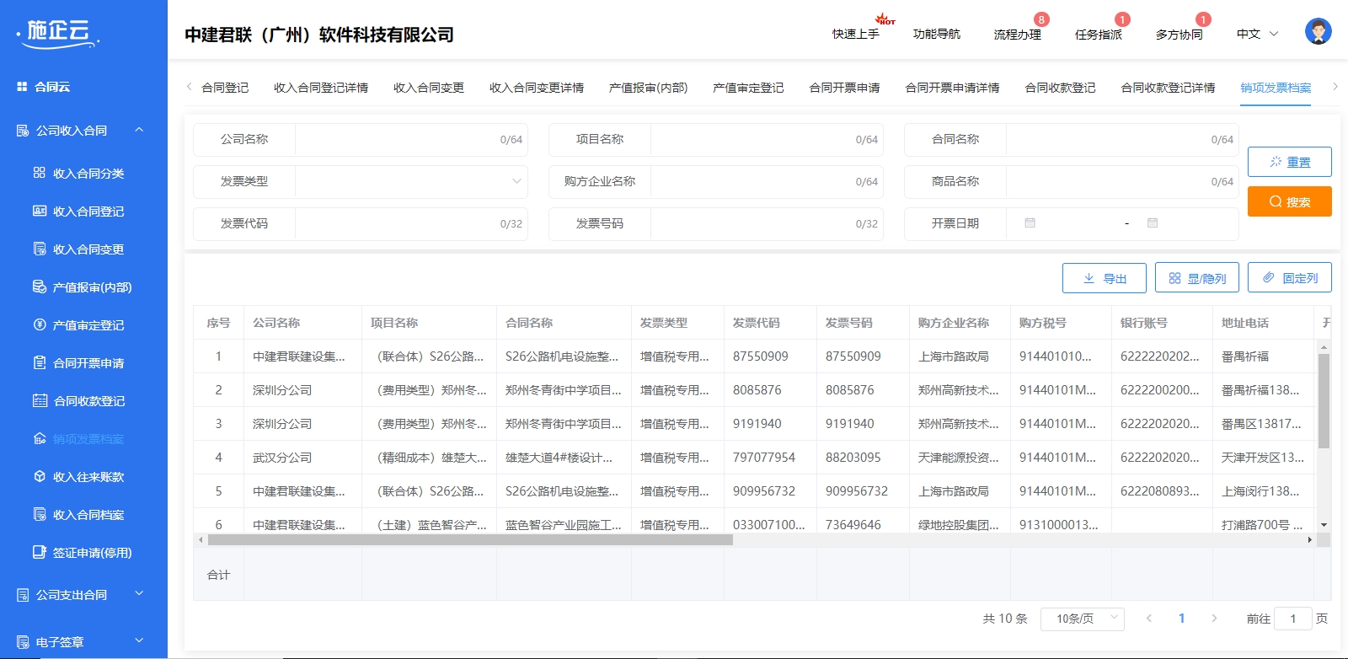Switch to the 产值审定登记 tab
This screenshot has width=1348, height=659.
click(x=748, y=88)
